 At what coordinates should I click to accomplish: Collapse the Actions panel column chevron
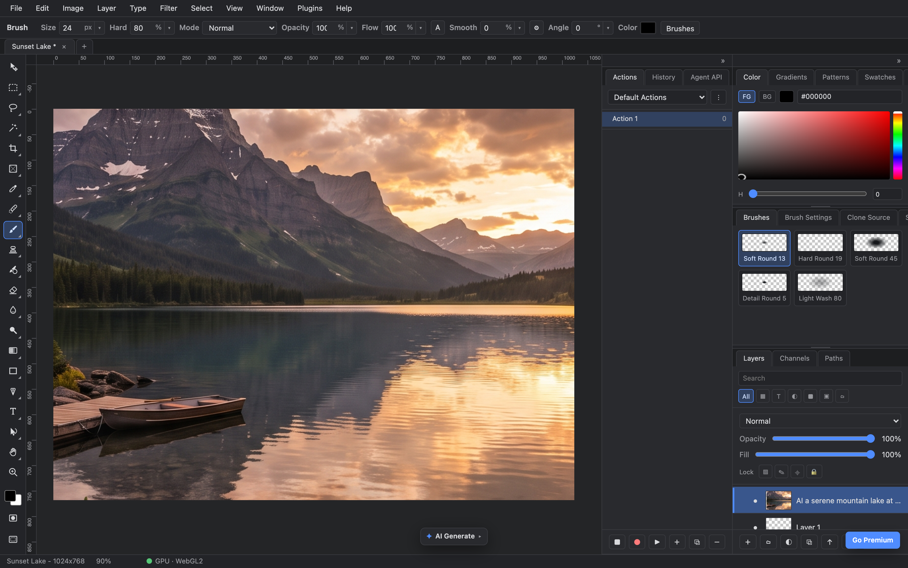pyautogui.click(x=723, y=61)
